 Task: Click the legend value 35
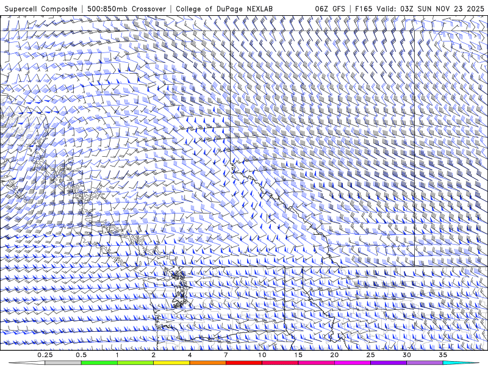[443, 355]
